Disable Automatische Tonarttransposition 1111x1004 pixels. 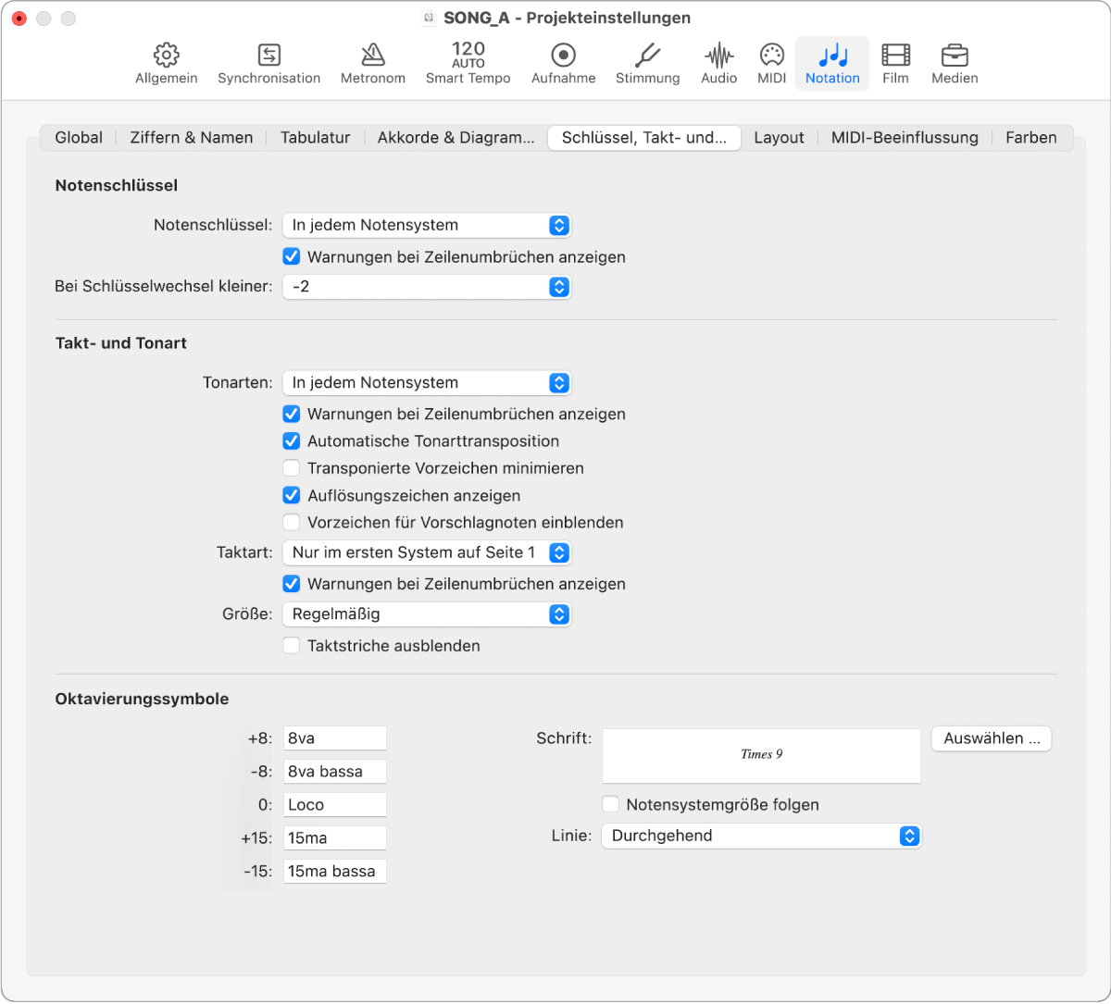pyautogui.click(x=292, y=440)
